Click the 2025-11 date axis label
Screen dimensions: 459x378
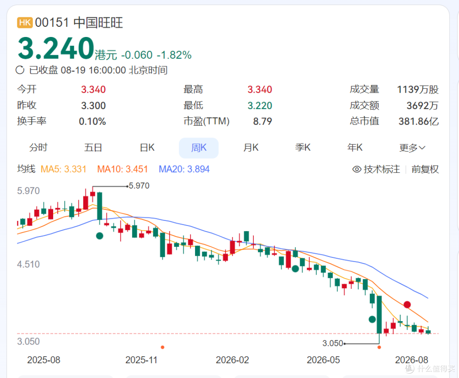coord(142,360)
